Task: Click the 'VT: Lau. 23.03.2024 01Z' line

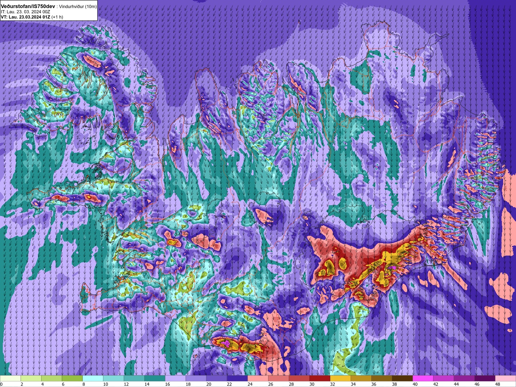Action: [25, 17]
